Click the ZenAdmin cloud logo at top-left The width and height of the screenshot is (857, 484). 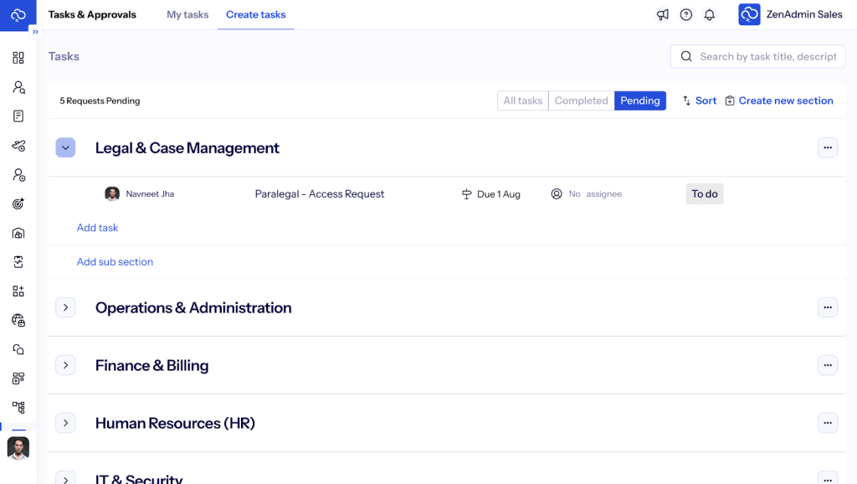pos(18,15)
